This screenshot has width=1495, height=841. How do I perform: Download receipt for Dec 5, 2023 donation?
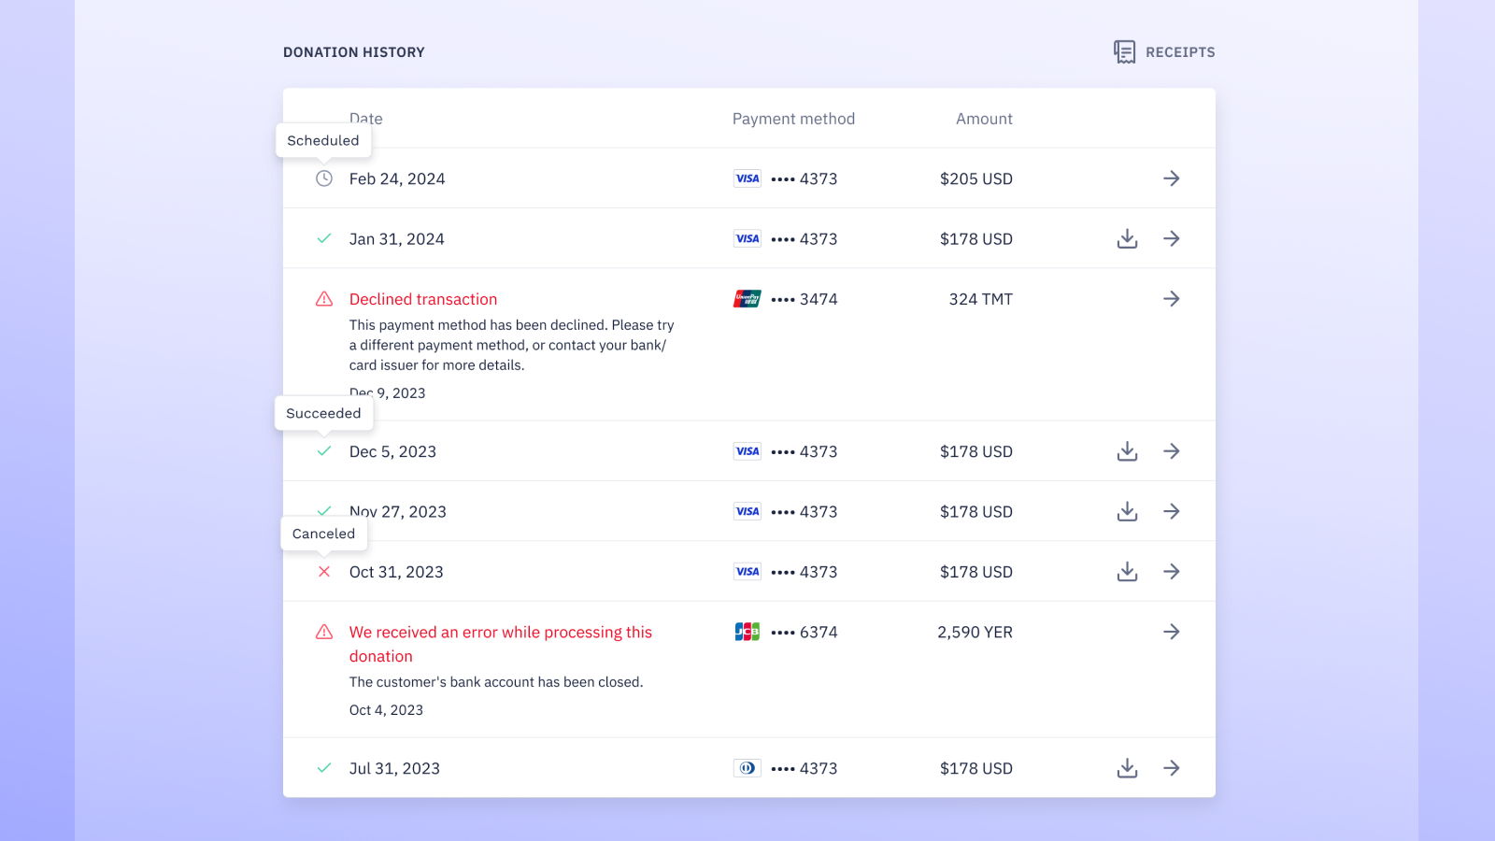click(x=1127, y=451)
